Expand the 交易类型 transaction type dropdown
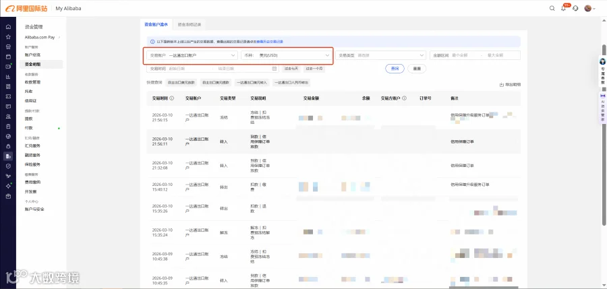The width and height of the screenshot is (607, 289). [x=380, y=55]
